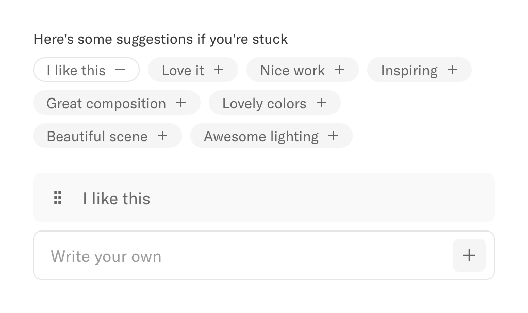Screen dimensions: 528x313
Task: Click the plus icon on 'Lovely colors' chip
Action: click(x=321, y=103)
